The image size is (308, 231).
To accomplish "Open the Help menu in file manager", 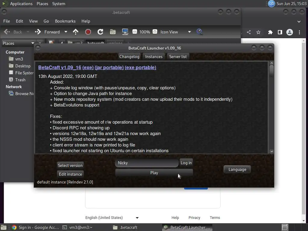I will click(x=86, y=21).
